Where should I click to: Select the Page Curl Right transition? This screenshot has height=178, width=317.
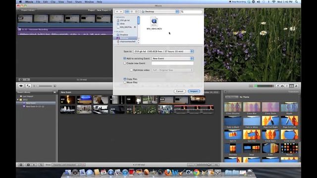(270, 121)
